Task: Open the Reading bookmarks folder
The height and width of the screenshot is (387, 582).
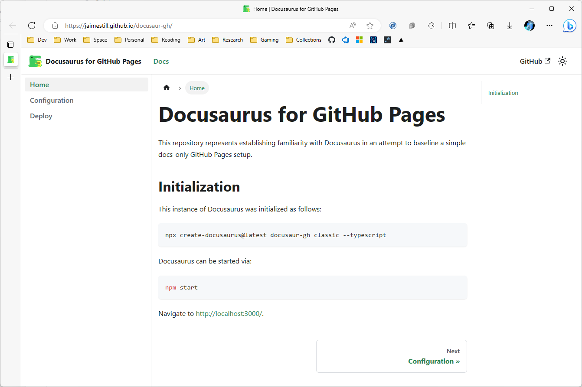Action: click(166, 40)
